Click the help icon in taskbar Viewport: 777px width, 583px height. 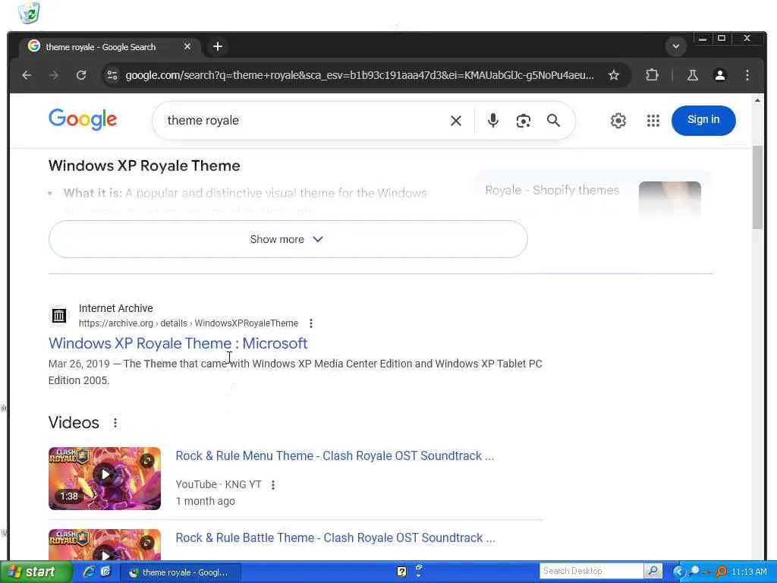pyautogui.click(x=402, y=572)
